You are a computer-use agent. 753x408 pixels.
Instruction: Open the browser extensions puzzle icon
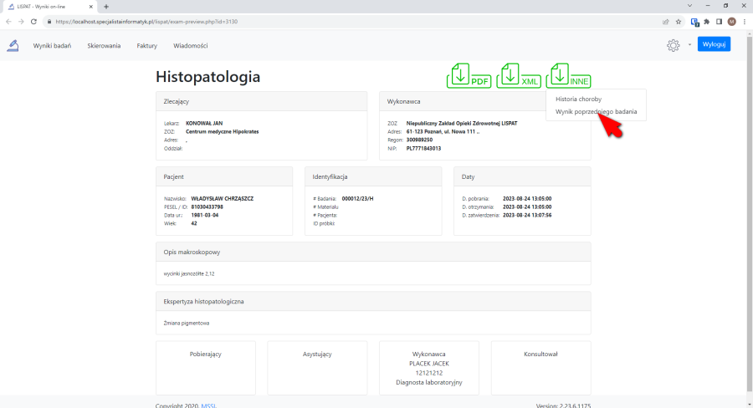click(707, 22)
